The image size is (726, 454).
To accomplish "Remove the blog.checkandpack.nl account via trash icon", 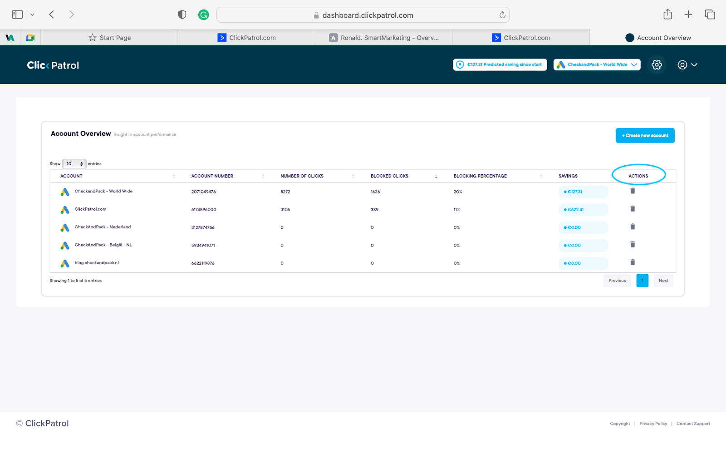I will pyautogui.click(x=633, y=262).
